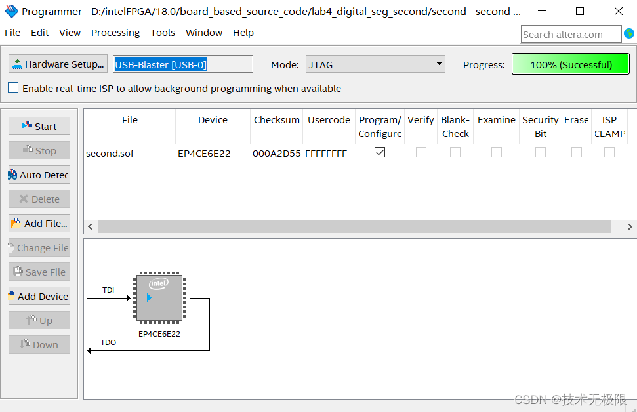Screen dimensions: 637x412
Task: Toggle Erase checkbox for second.sof
Action: click(x=577, y=152)
